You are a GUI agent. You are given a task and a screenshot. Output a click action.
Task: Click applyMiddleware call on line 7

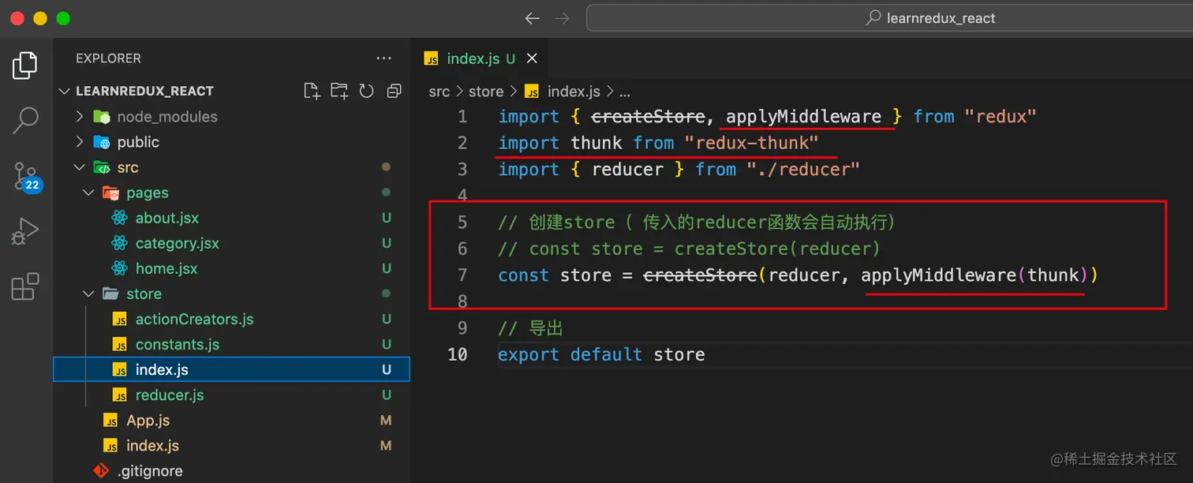point(938,275)
